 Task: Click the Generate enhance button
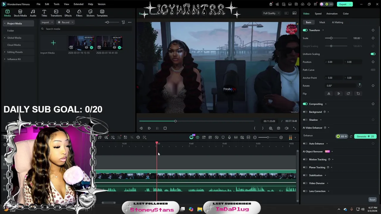point(365,136)
